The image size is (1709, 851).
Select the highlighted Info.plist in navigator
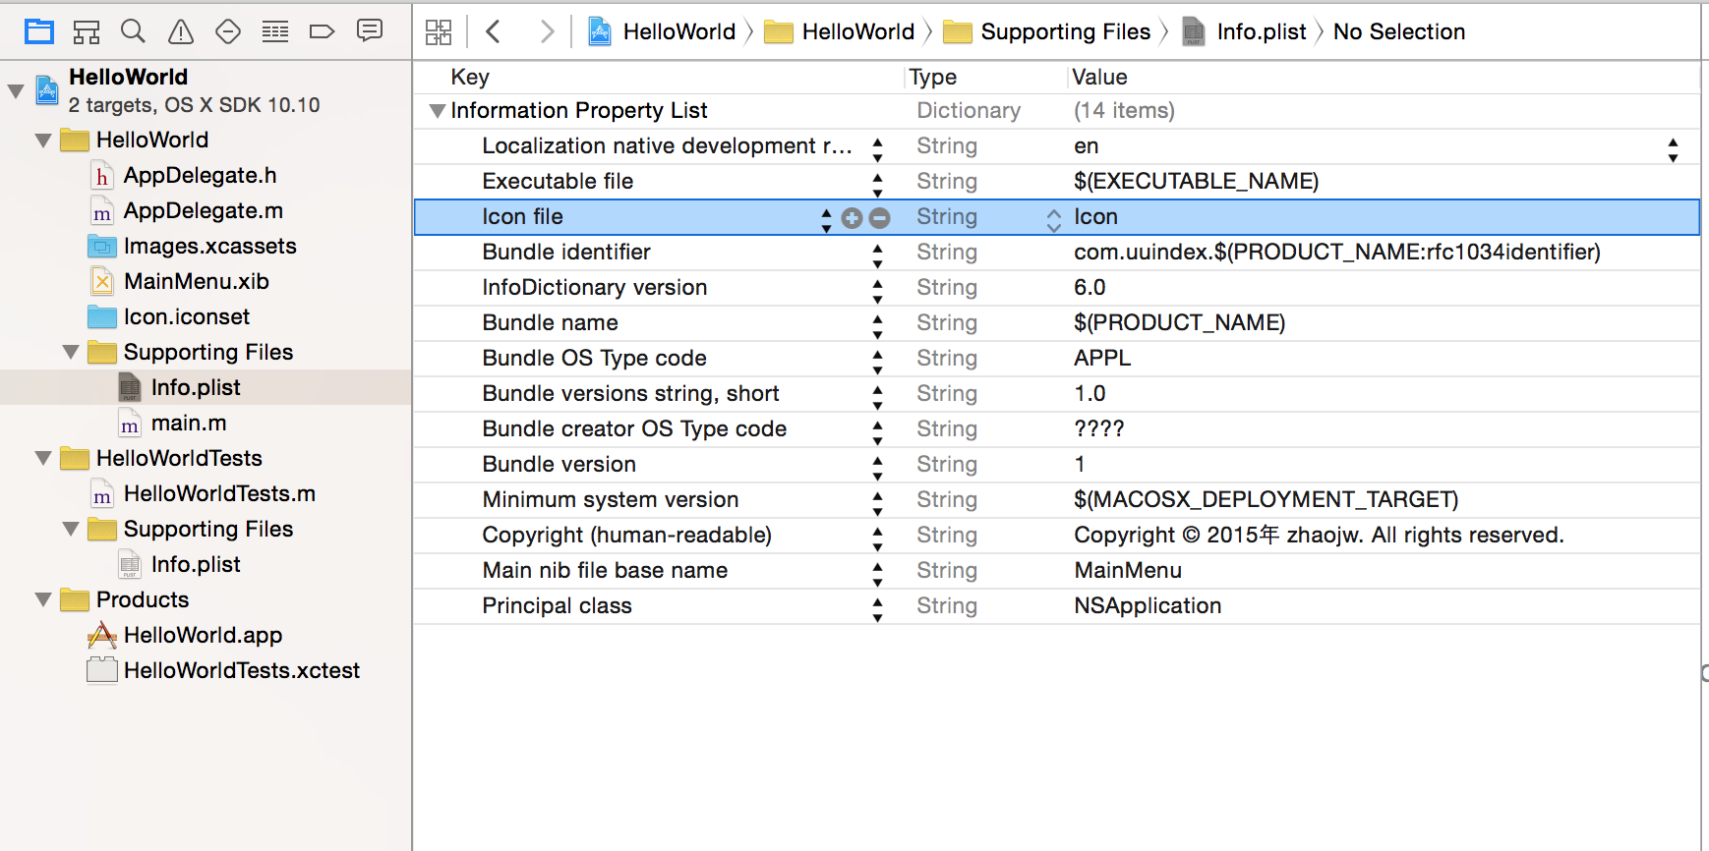tap(196, 388)
